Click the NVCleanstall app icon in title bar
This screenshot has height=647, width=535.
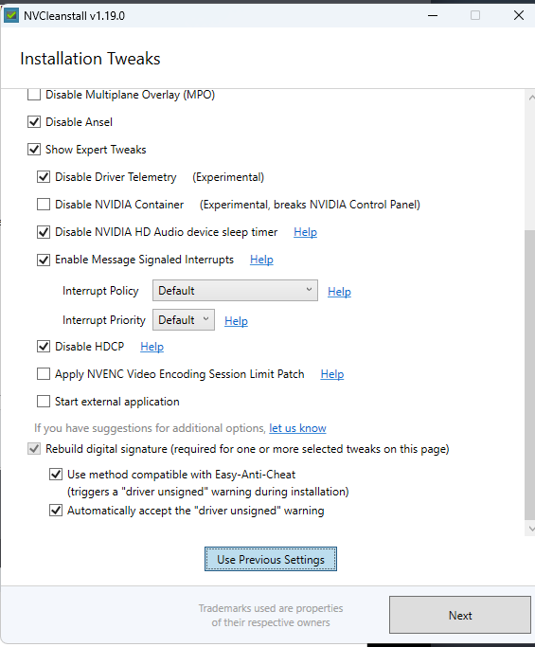click(x=11, y=16)
